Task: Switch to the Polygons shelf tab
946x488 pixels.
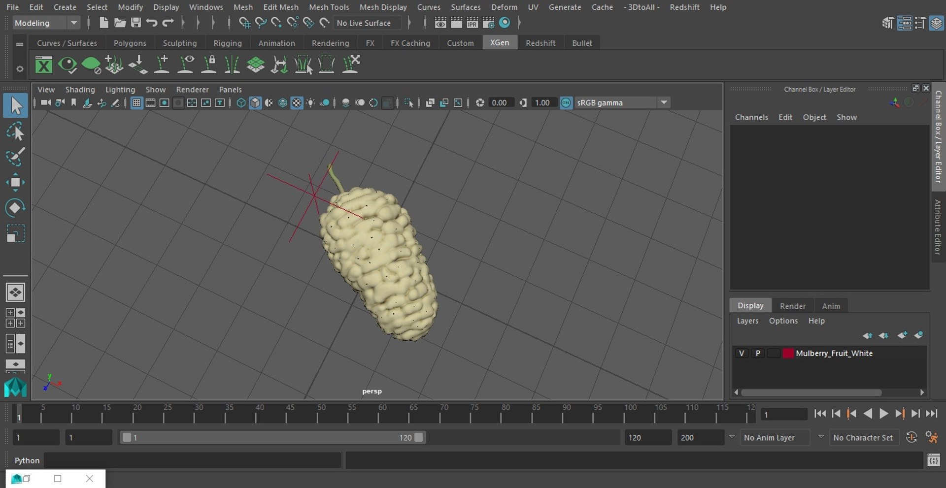Action: 130,43
